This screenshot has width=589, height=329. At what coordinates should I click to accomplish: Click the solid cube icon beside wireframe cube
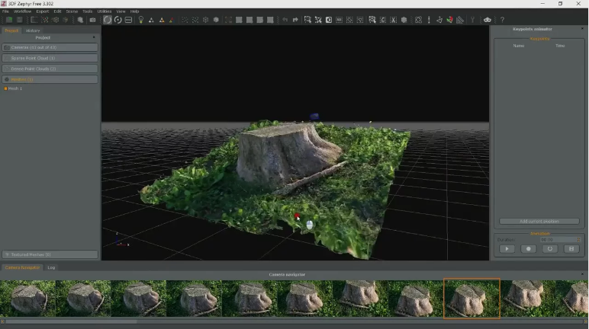[216, 20]
